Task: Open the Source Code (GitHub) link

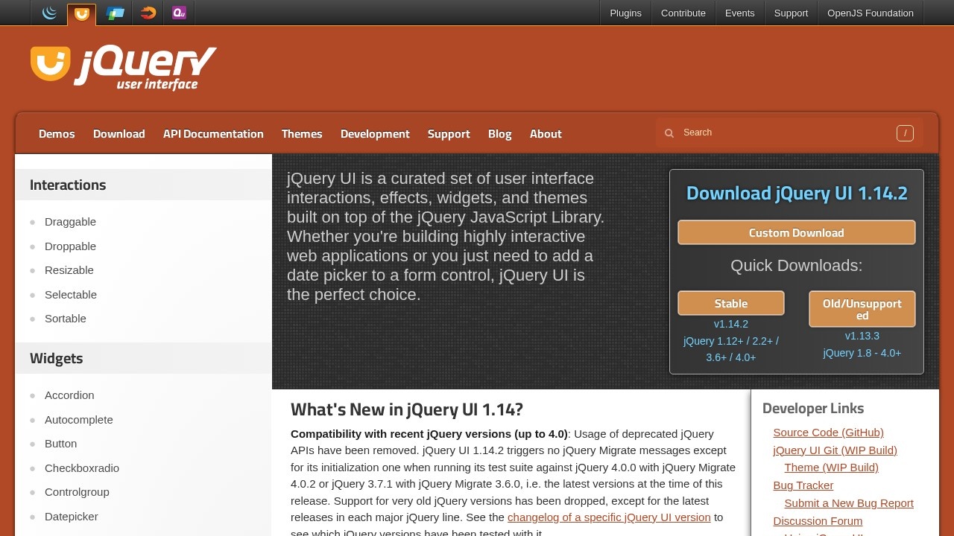Action: (x=828, y=432)
